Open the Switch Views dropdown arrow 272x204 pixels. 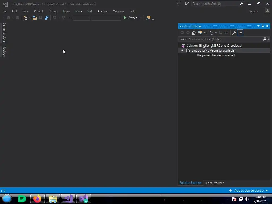coord(205,33)
